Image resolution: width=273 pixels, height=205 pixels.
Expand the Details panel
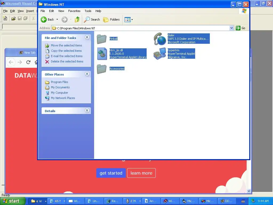point(87,111)
